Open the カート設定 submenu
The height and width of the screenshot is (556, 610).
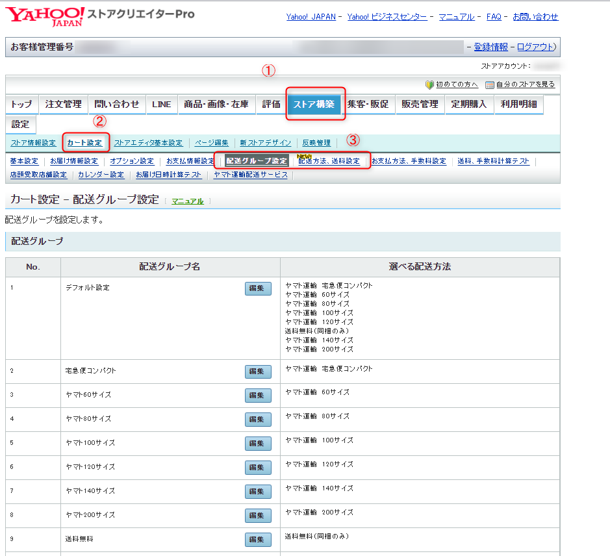click(x=84, y=143)
